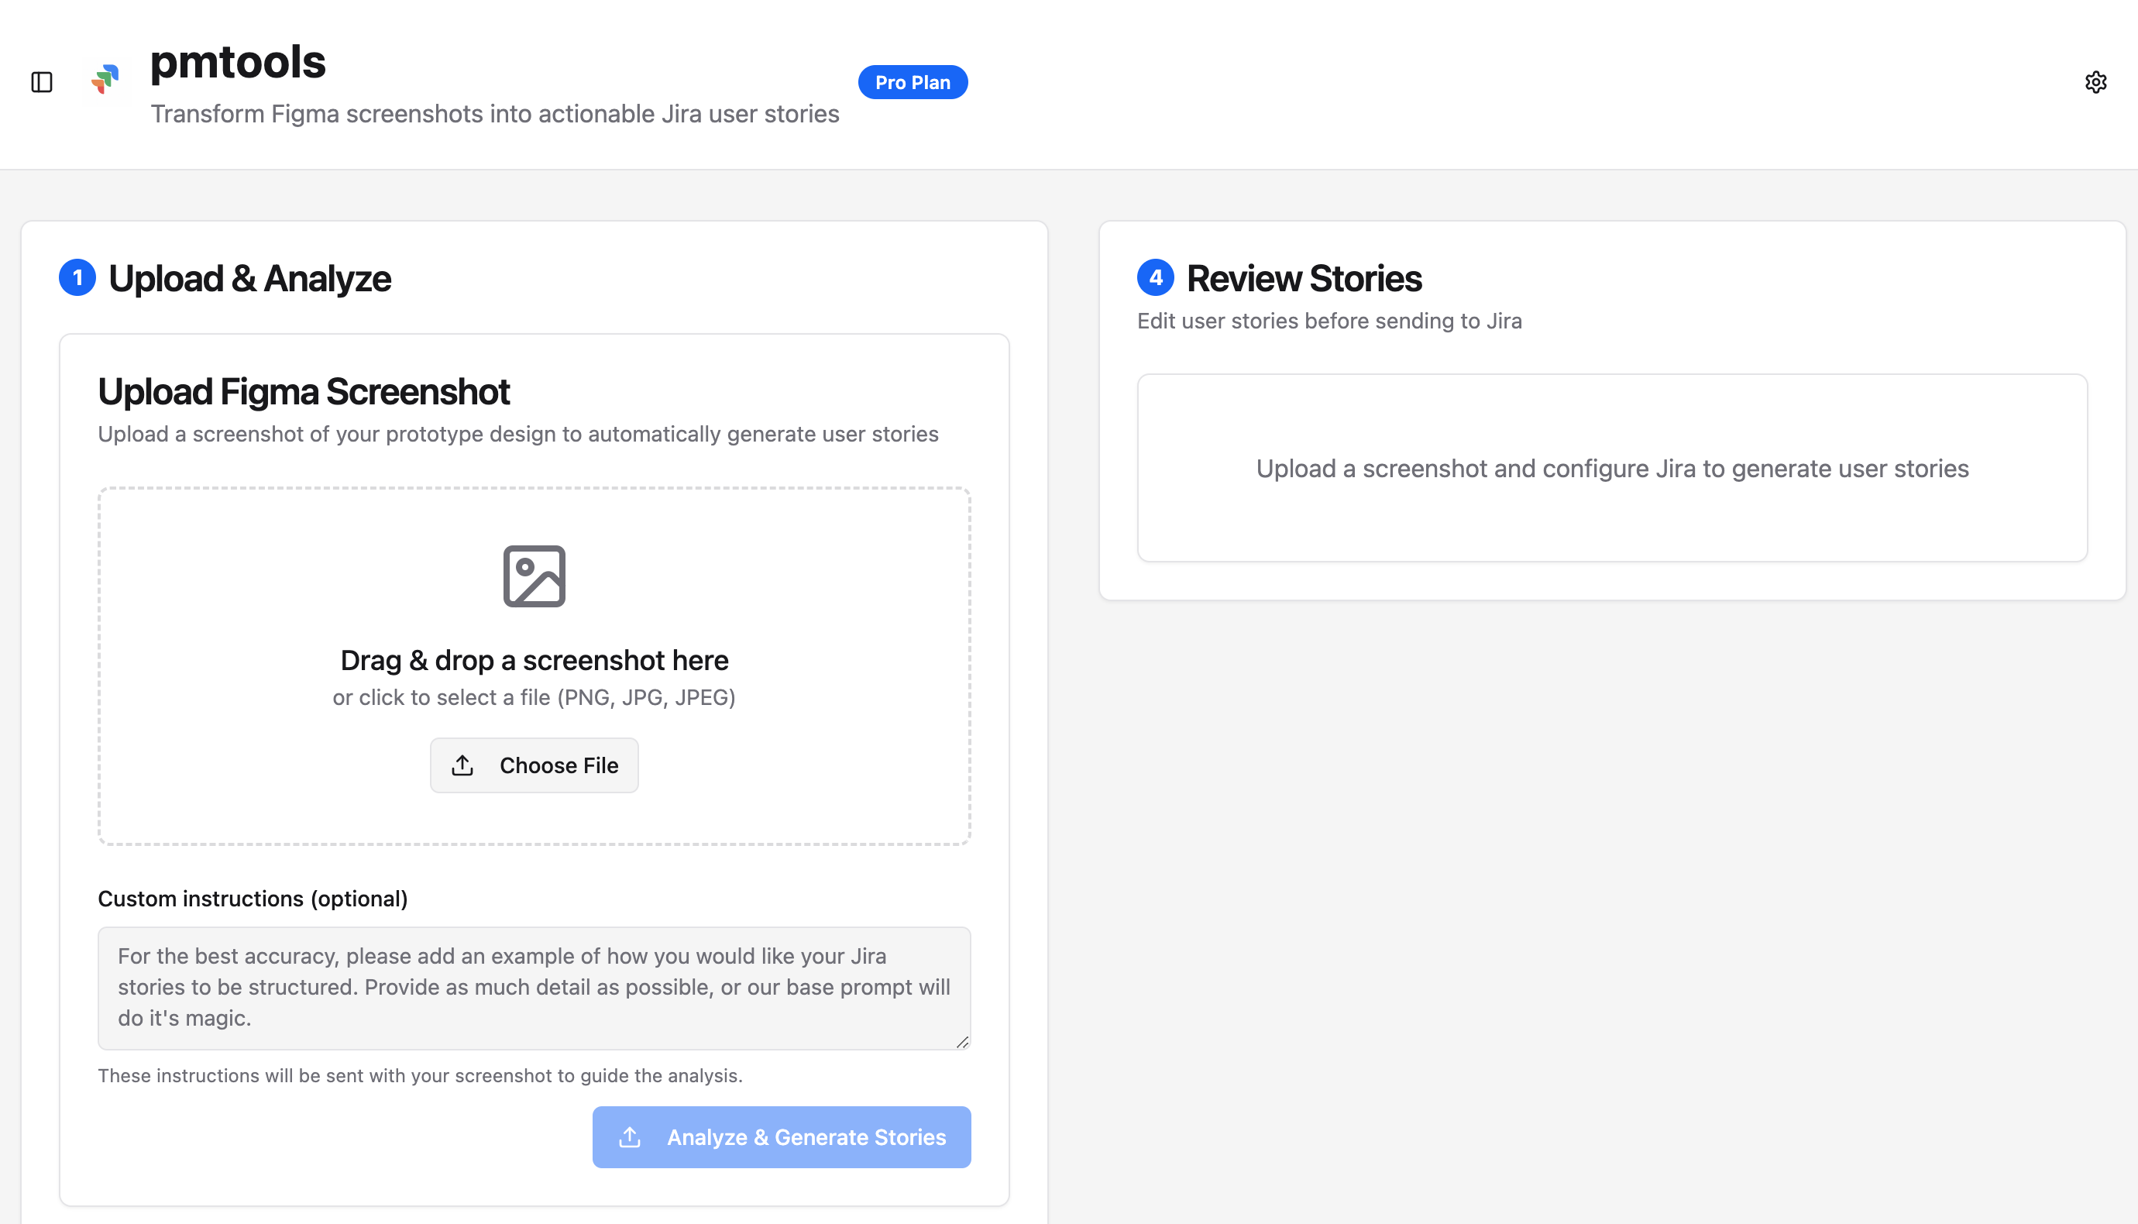Click the Review Stories heading
This screenshot has width=2138, height=1224.
click(x=1304, y=278)
